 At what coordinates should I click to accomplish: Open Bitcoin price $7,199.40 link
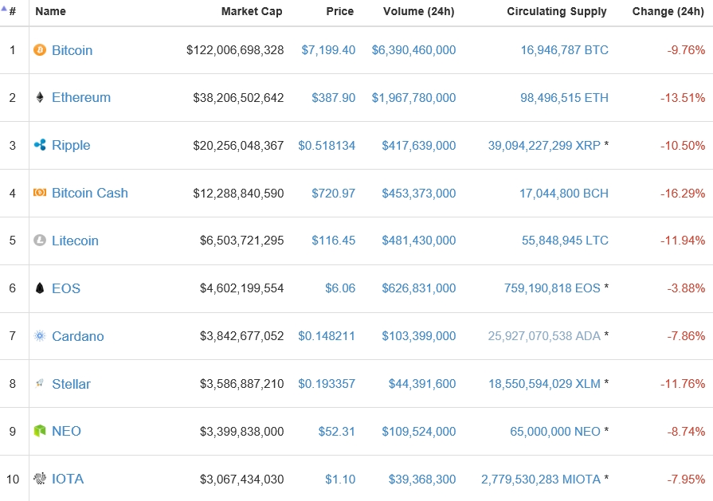coord(328,50)
